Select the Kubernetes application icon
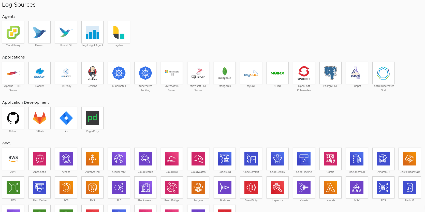Viewport: 425px width, 212px height. point(119,73)
